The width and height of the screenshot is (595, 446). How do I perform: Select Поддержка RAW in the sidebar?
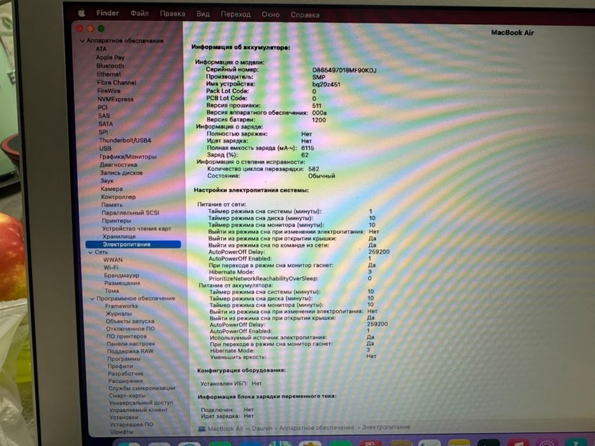130,351
